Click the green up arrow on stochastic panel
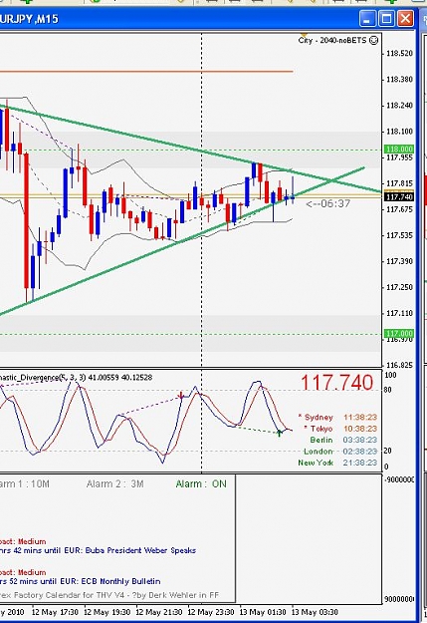 click(280, 433)
